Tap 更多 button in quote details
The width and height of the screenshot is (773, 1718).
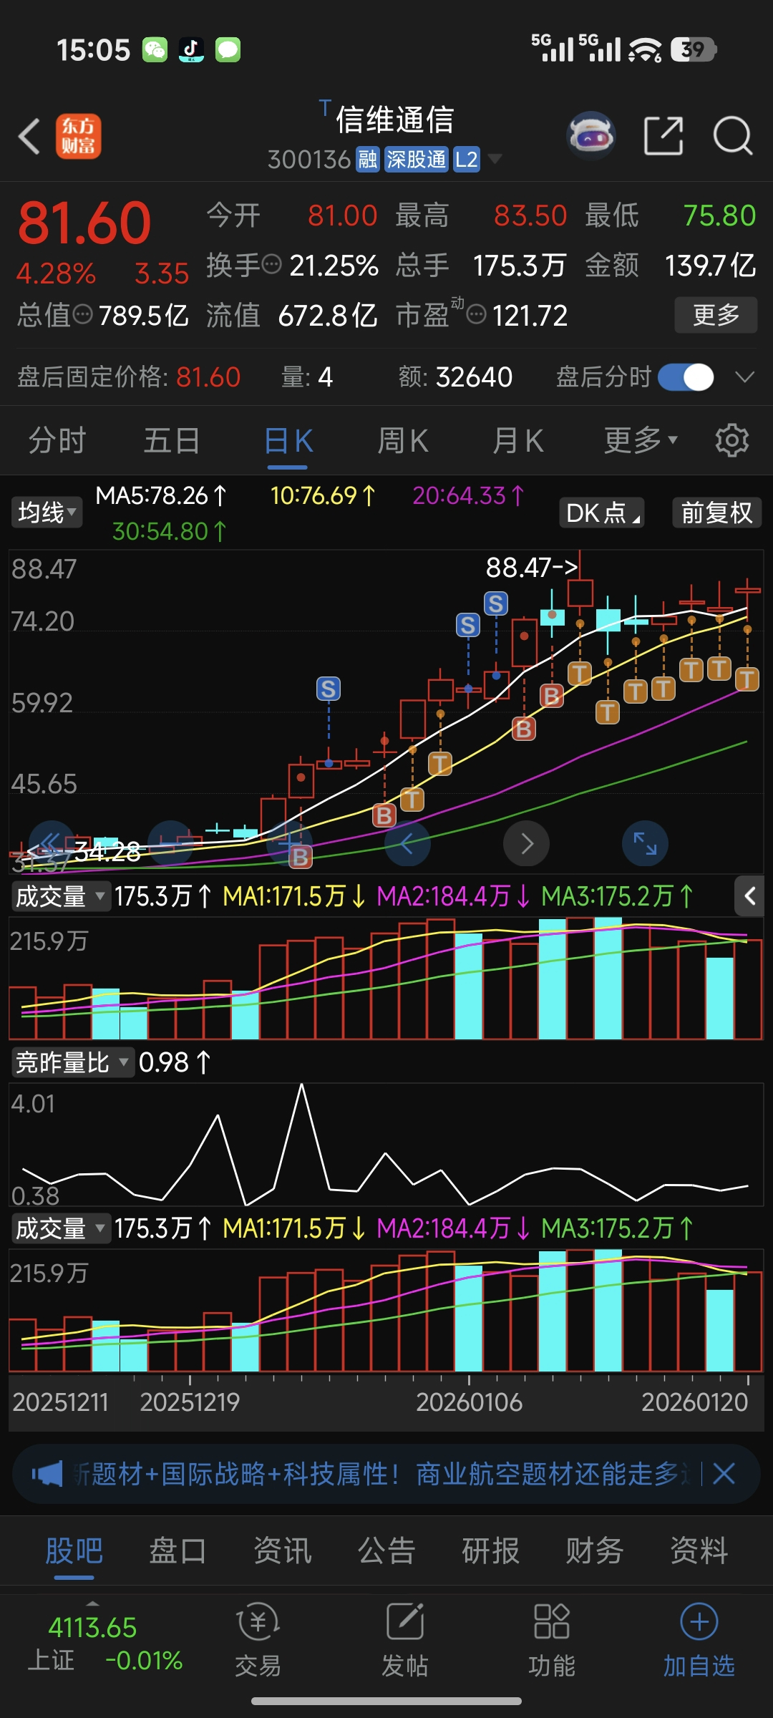click(716, 314)
